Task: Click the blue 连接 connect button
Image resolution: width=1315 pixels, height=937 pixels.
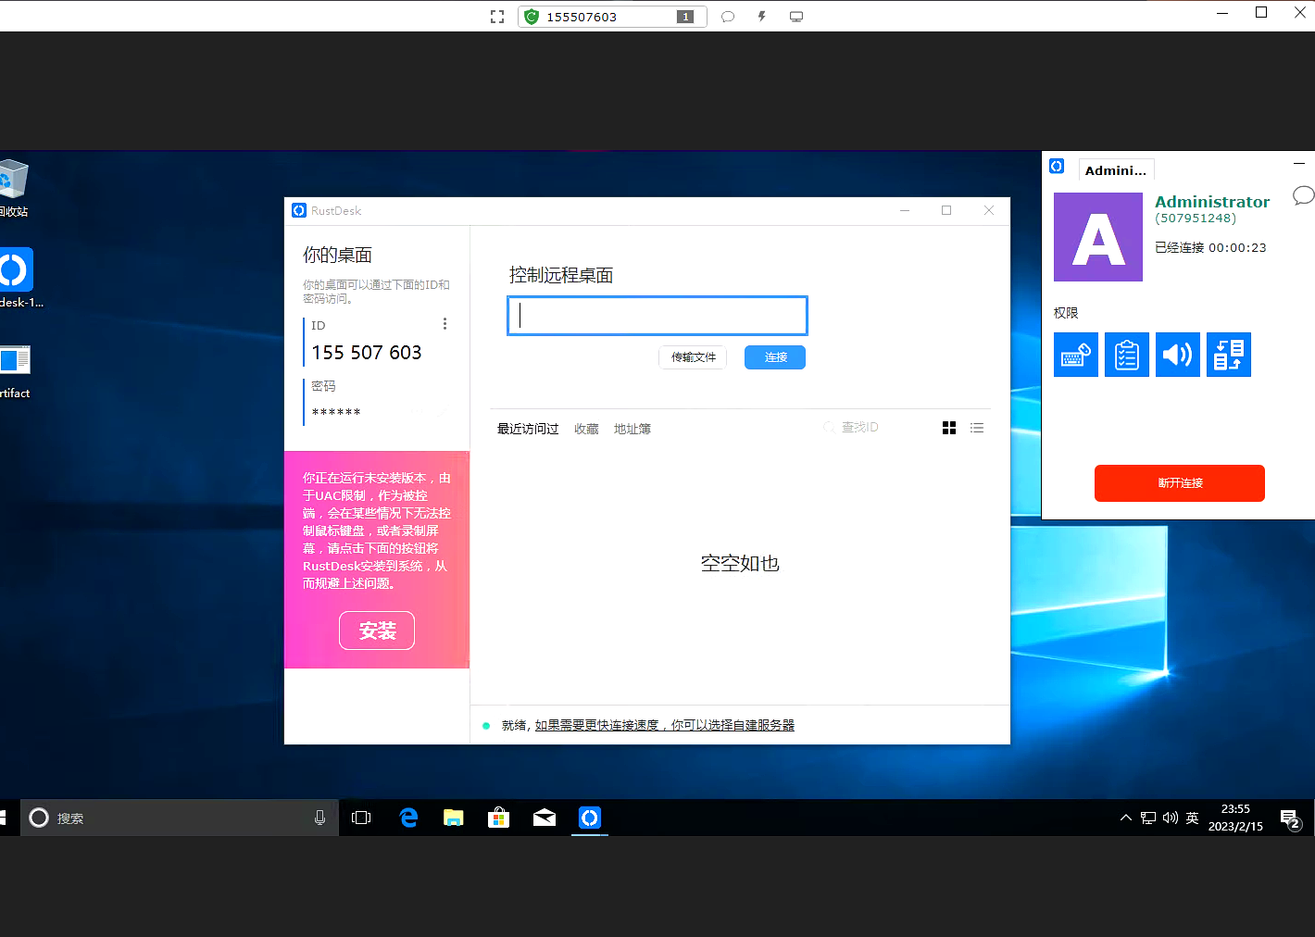Action: click(775, 357)
